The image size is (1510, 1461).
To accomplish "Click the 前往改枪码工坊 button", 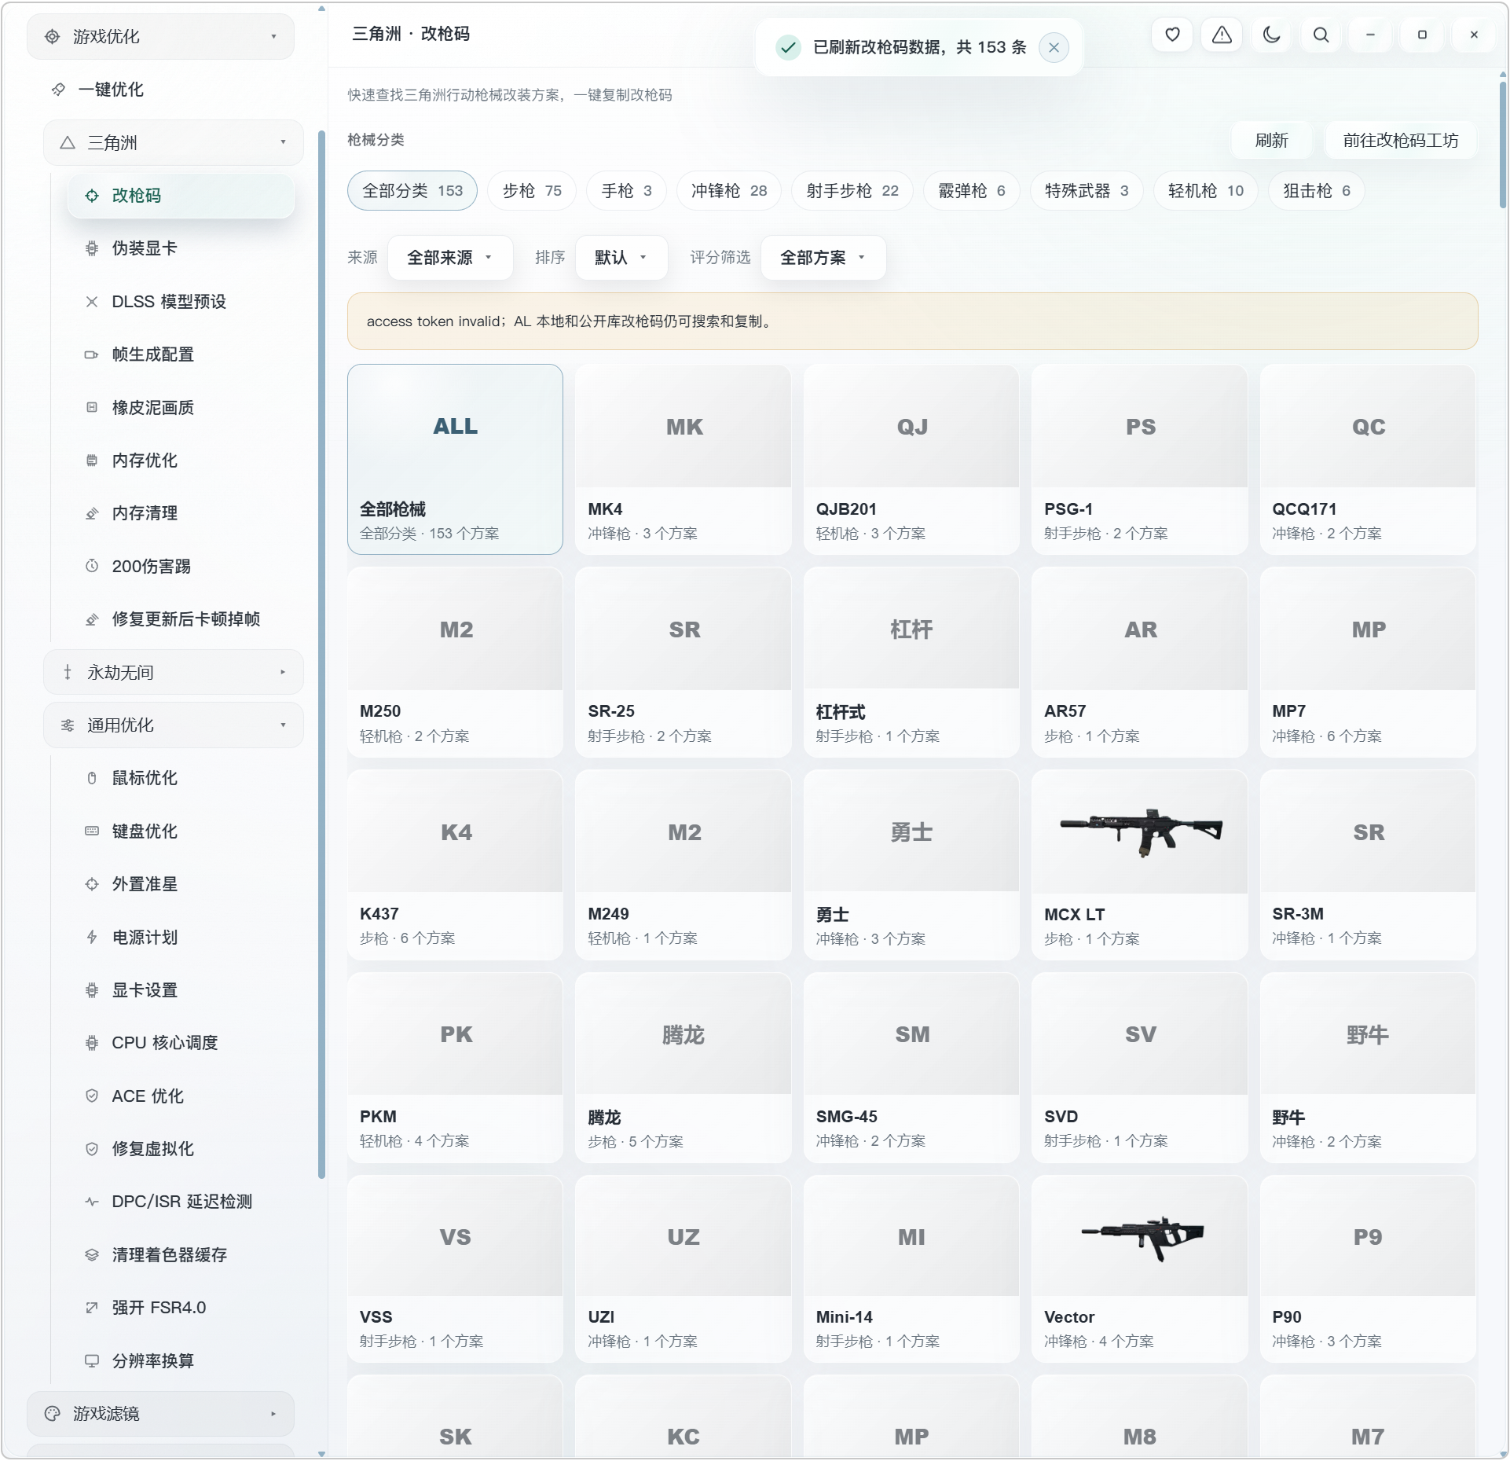I will [1400, 141].
